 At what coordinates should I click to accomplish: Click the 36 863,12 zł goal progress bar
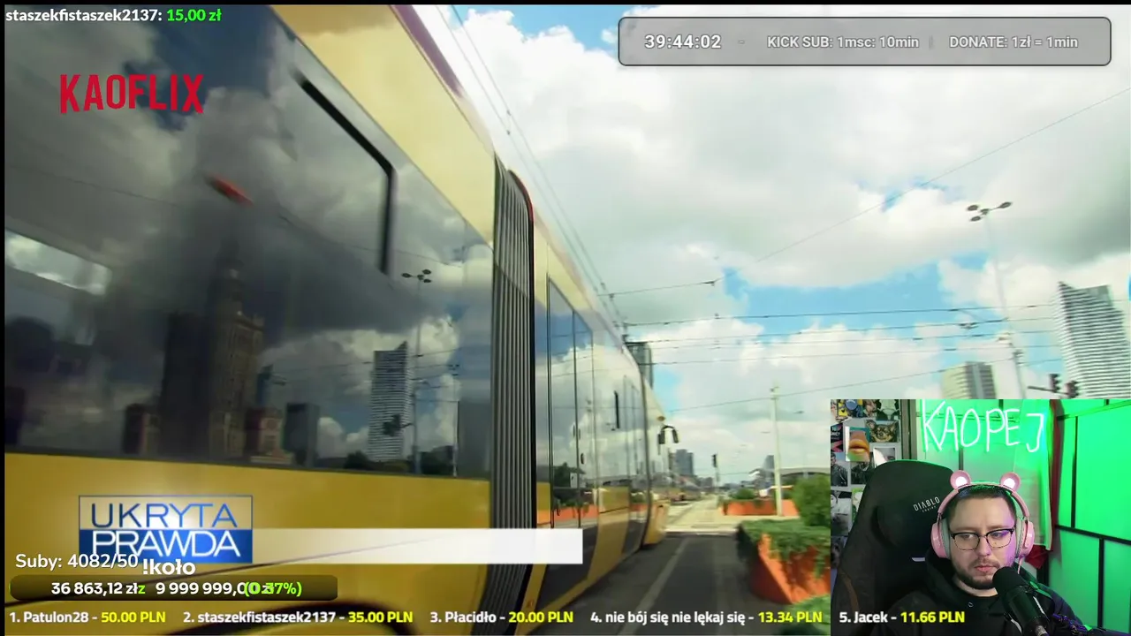(x=173, y=588)
